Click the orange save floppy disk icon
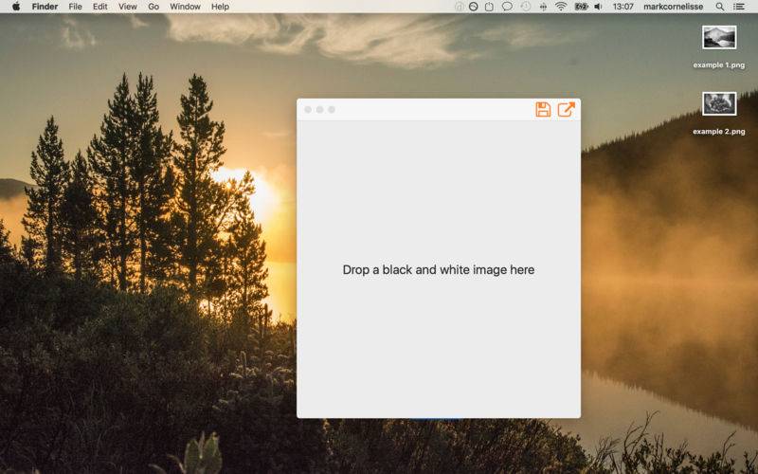Screen dimensions: 758x474 point(543,109)
